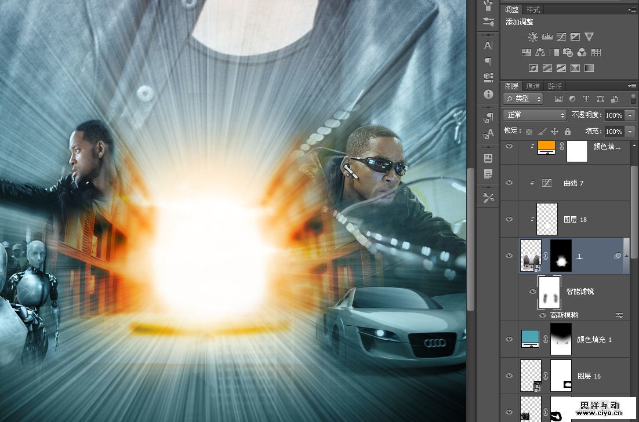Switch to the 样式 tab

[533, 10]
